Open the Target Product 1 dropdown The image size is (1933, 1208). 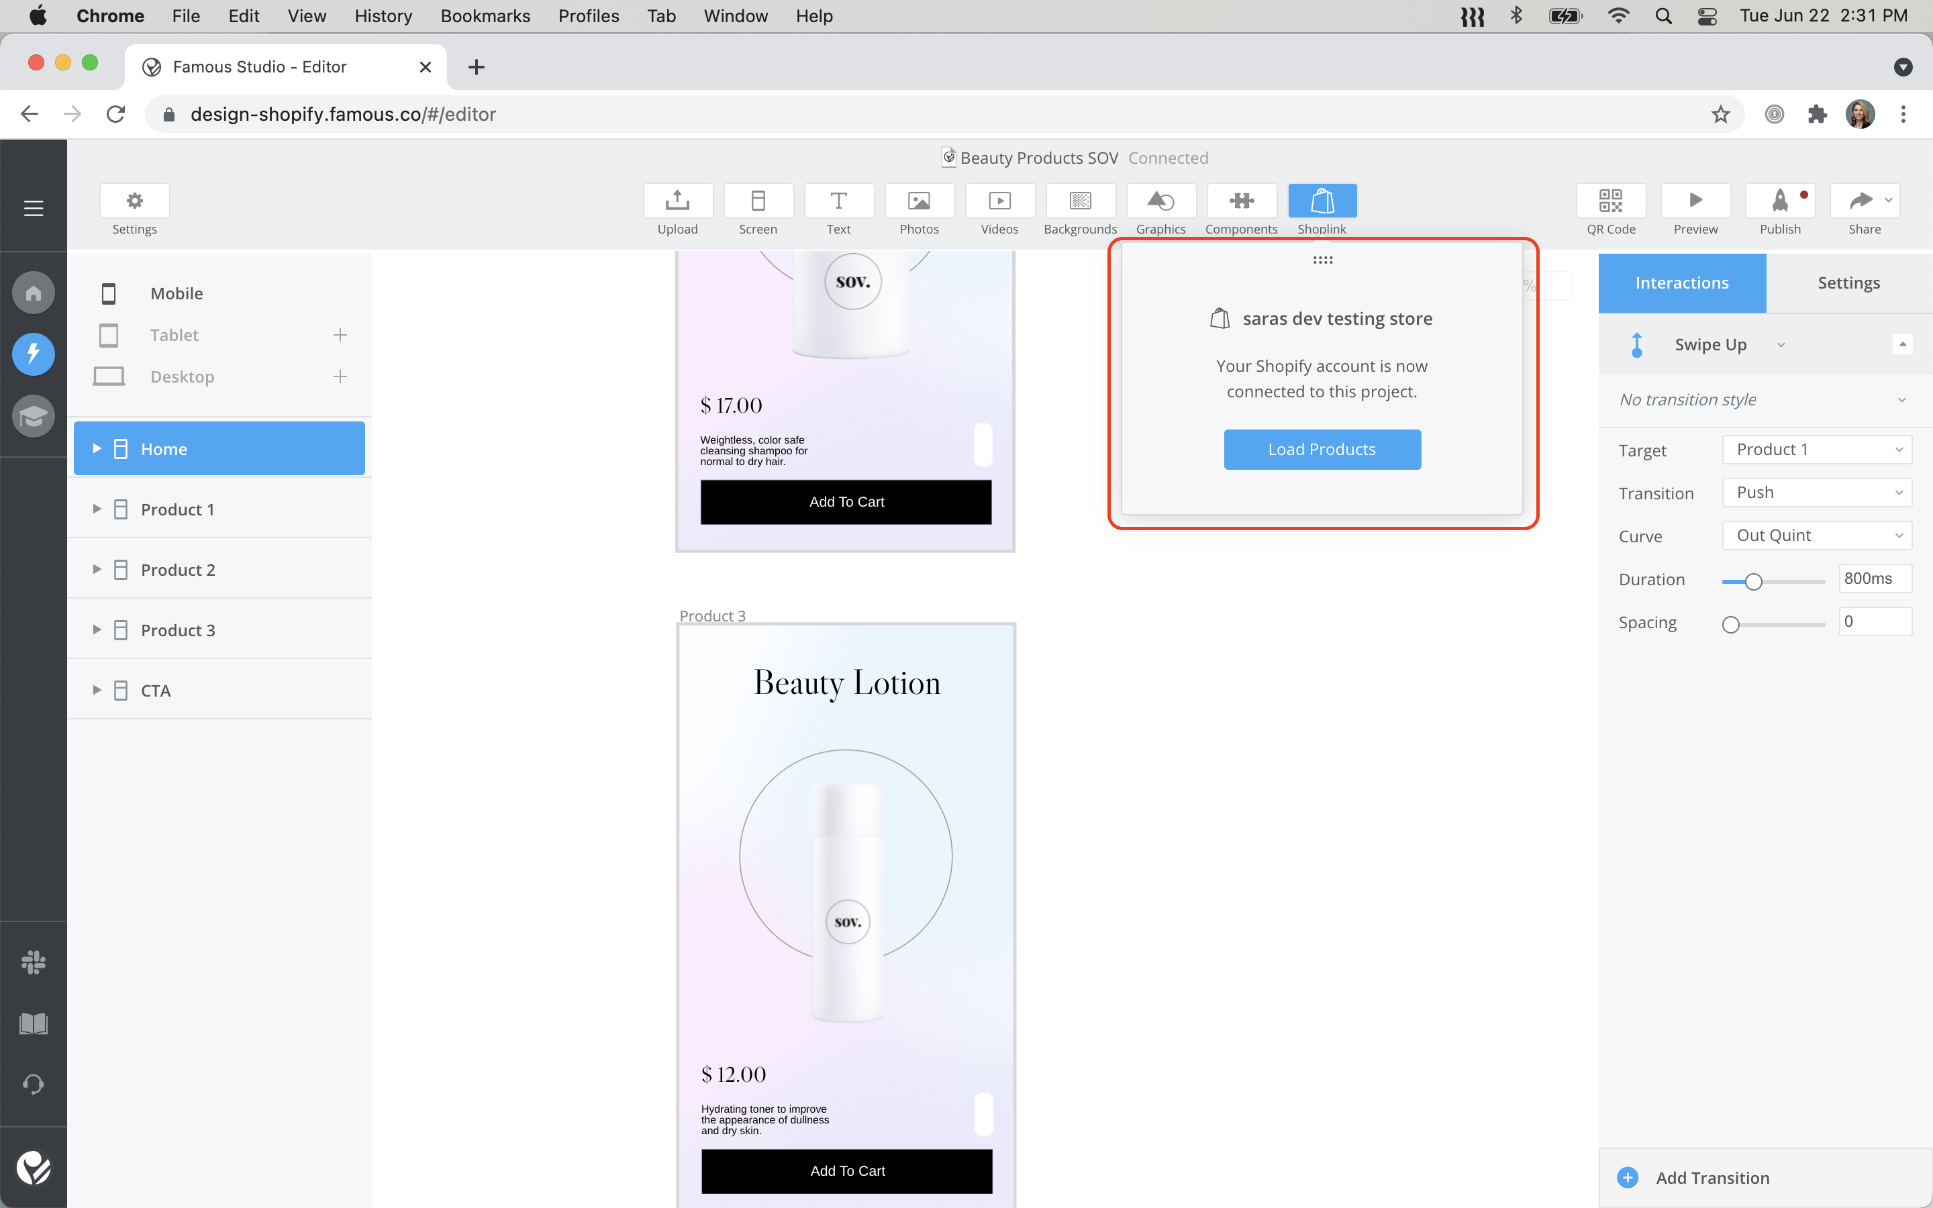click(x=1816, y=450)
